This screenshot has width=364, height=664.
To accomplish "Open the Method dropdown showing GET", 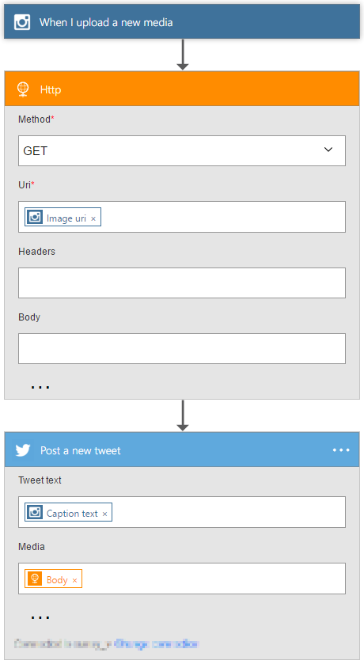I will [x=181, y=150].
